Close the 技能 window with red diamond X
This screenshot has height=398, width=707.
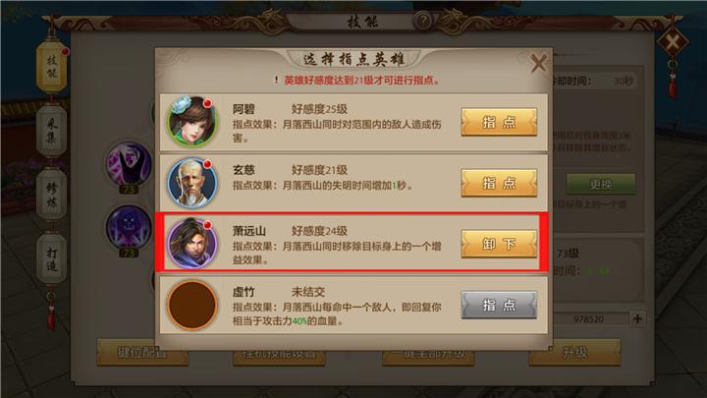tap(673, 43)
